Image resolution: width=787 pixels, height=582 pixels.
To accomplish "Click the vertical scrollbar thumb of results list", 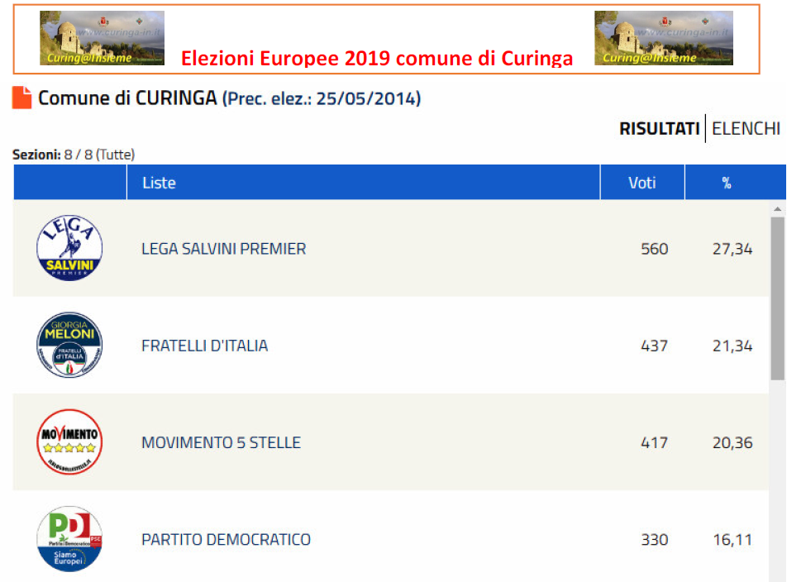I will coord(777,298).
